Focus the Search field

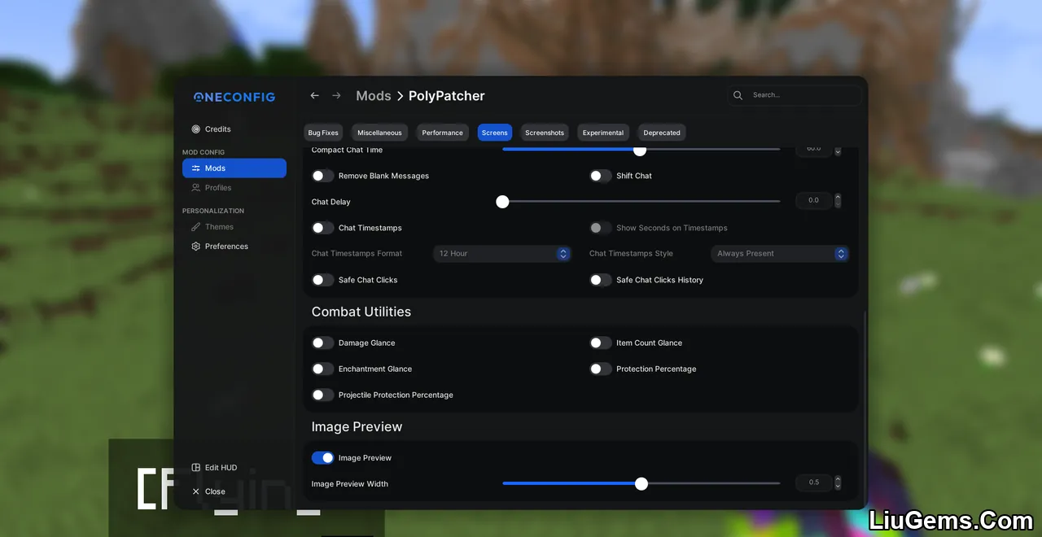click(x=795, y=95)
